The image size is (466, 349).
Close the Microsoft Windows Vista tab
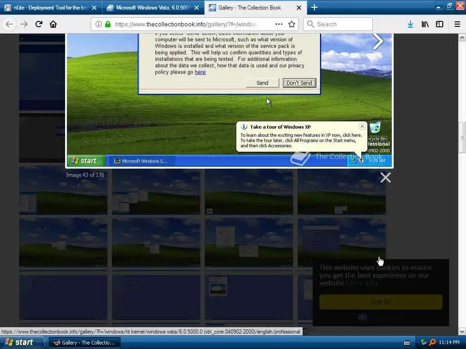pyautogui.click(x=197, y=8)
